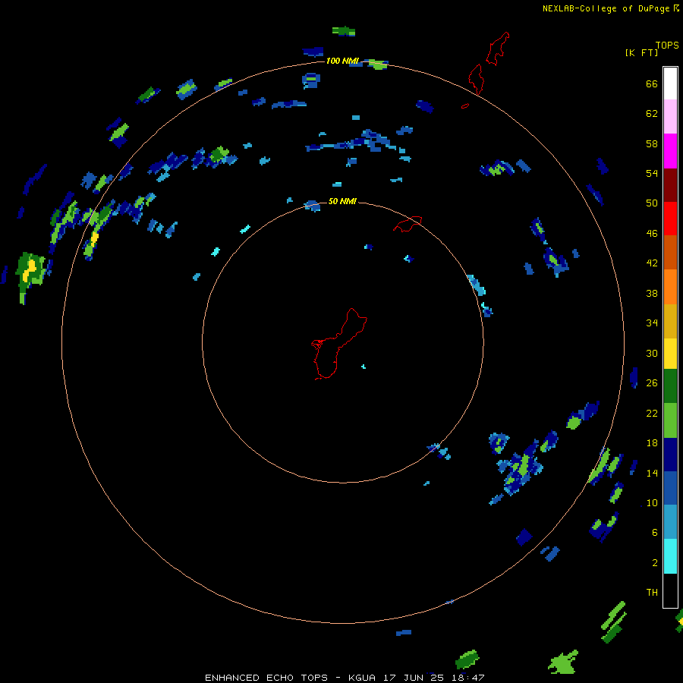Click the bright yellow legend swatch
The image size is (683, 683).
click(x=670, y=354)
